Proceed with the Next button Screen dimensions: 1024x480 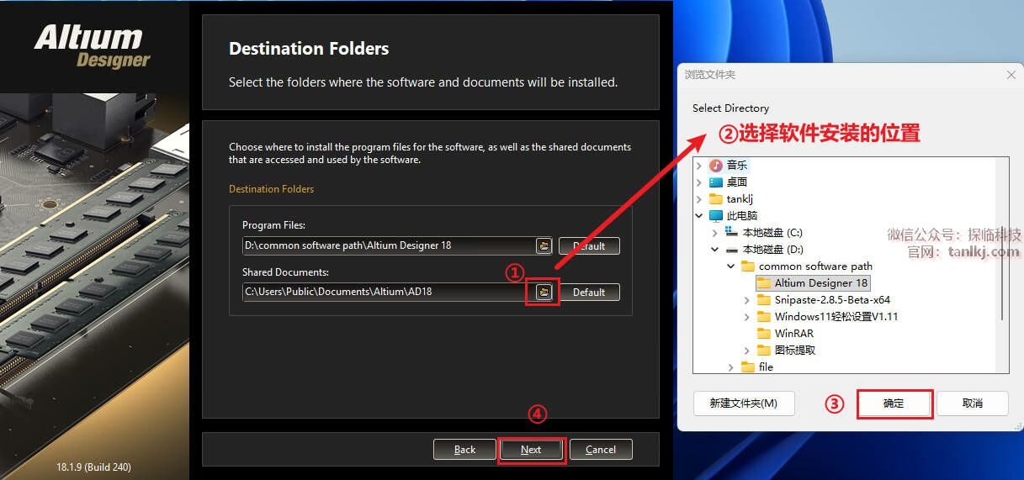[531, 450]
